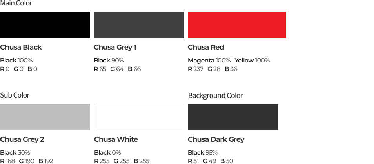Click the Chusa Red title label
The height and width of the screenshot is (164, 374).
pos(206,47)
